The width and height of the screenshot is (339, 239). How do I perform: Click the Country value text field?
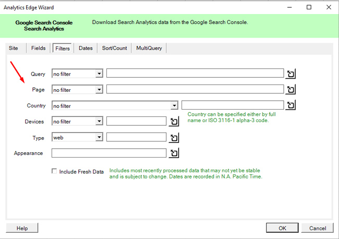233,105
